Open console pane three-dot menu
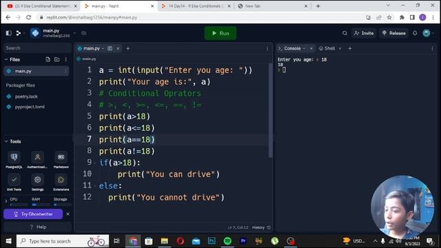This screenshot has height=248, width=441. [x=432, y=48]
